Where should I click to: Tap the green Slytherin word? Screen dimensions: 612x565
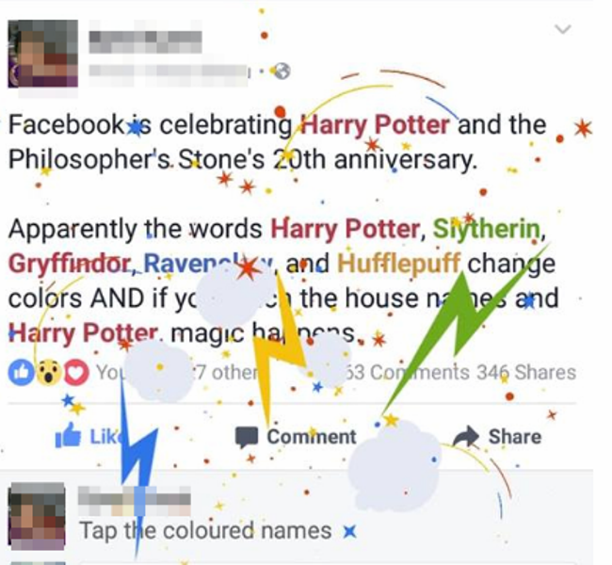[487, 229]
